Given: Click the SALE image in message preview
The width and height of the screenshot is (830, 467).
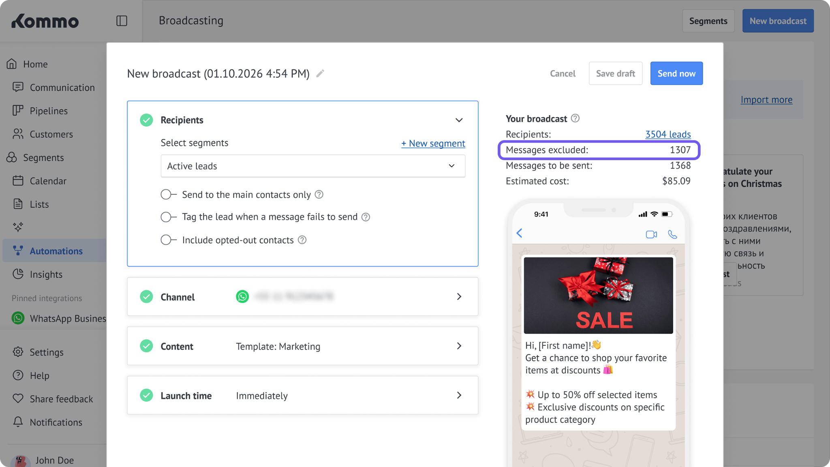Looking at the screenshot, I should [598, 296].
